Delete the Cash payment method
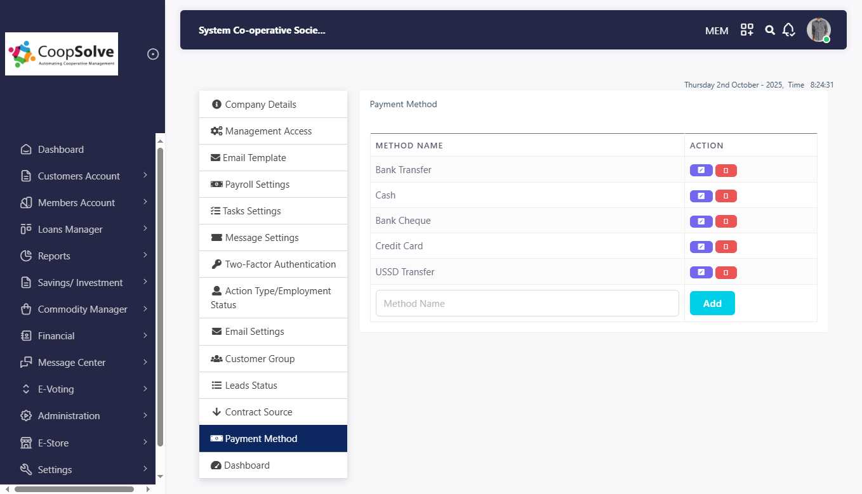The width and height of the screenshot is (862, 494). [x=726, y=196]
